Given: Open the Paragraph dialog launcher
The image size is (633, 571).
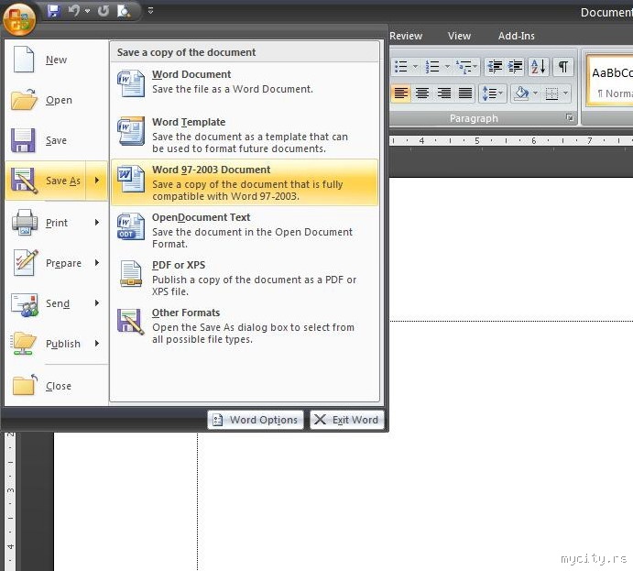Looking at the screenshot, I should click(x=570, y=118).
